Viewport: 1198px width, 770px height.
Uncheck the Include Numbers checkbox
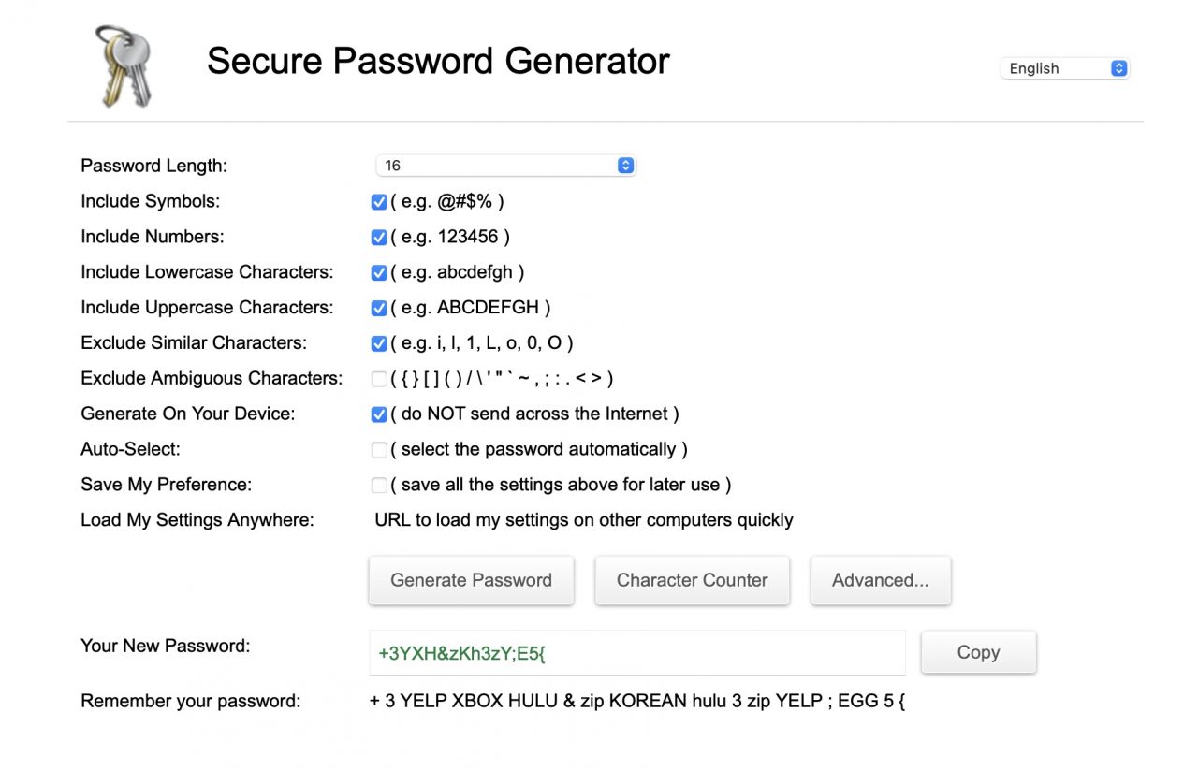379,238
